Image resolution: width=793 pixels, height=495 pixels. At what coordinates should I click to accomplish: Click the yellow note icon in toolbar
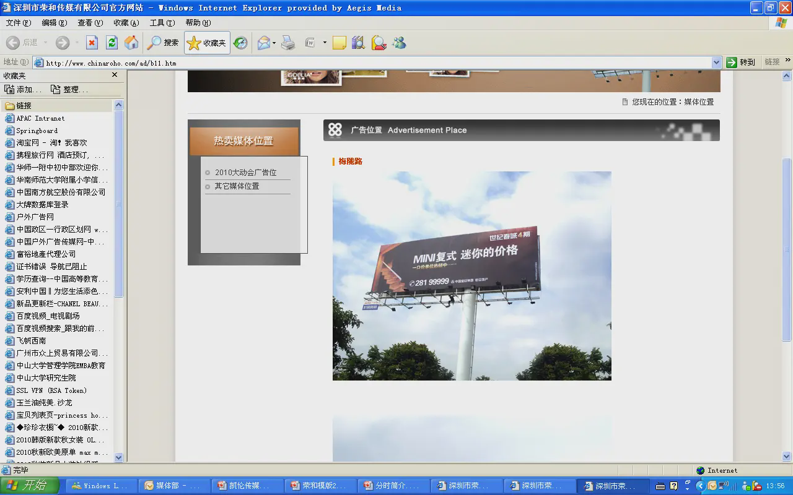(339, 43)
